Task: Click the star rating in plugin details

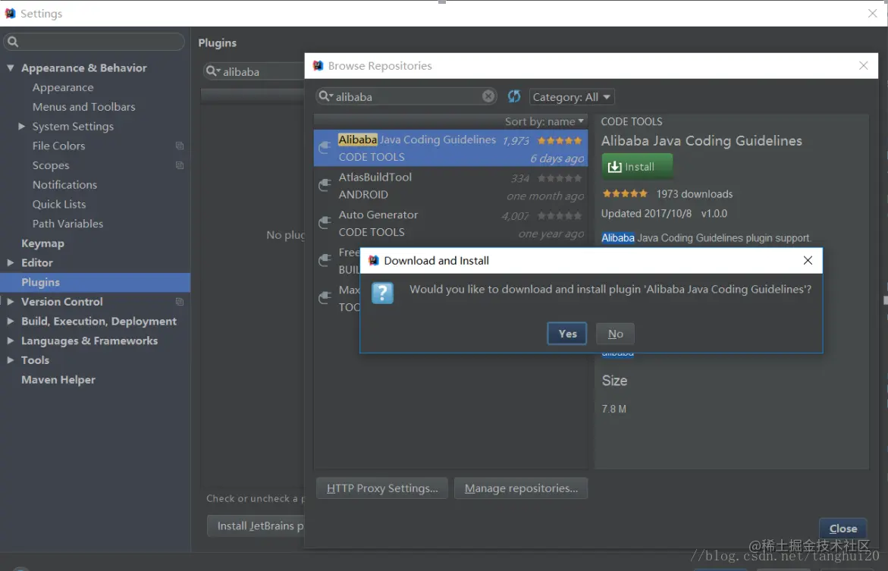Action: point(625,193)
